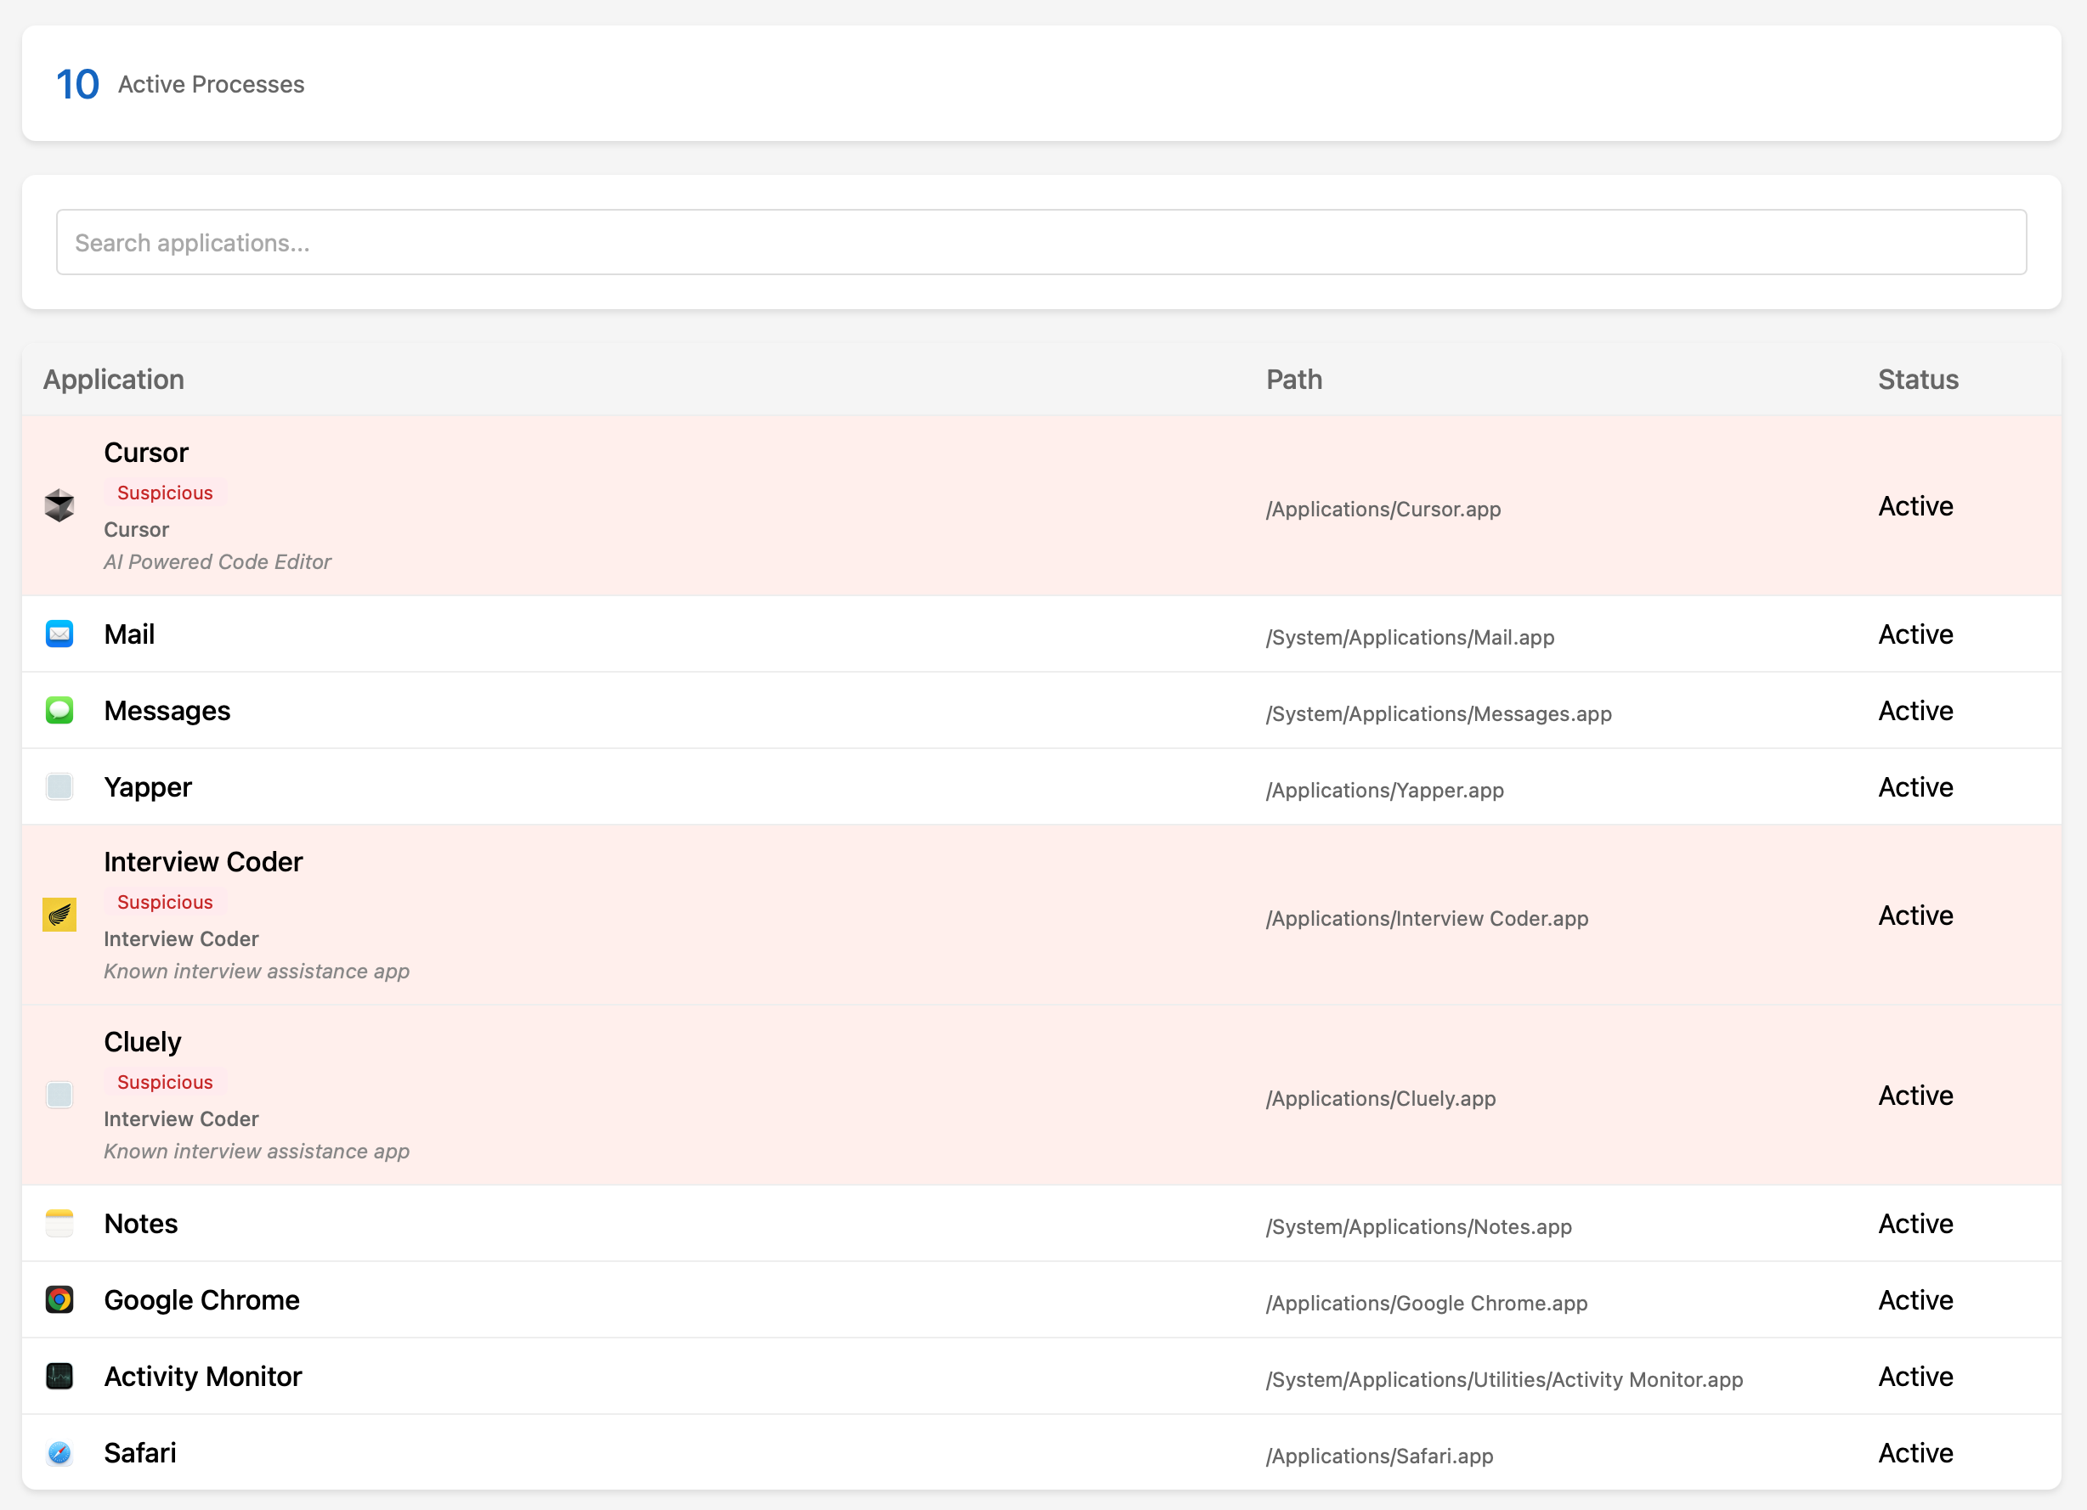Click the Safari compass icon
This screenshot has height=1510, width=2087.
[59, 1452]
